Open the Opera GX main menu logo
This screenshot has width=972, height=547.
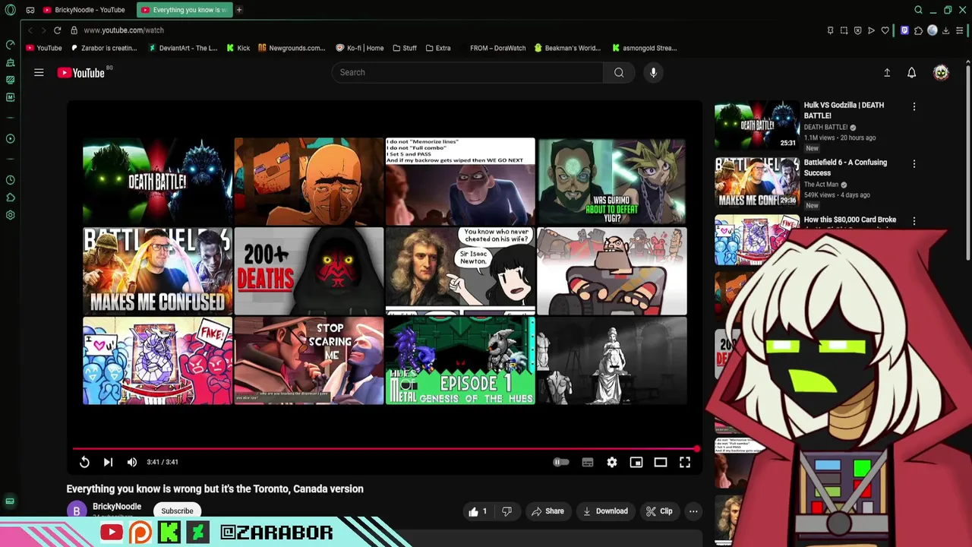coord(10,10)
